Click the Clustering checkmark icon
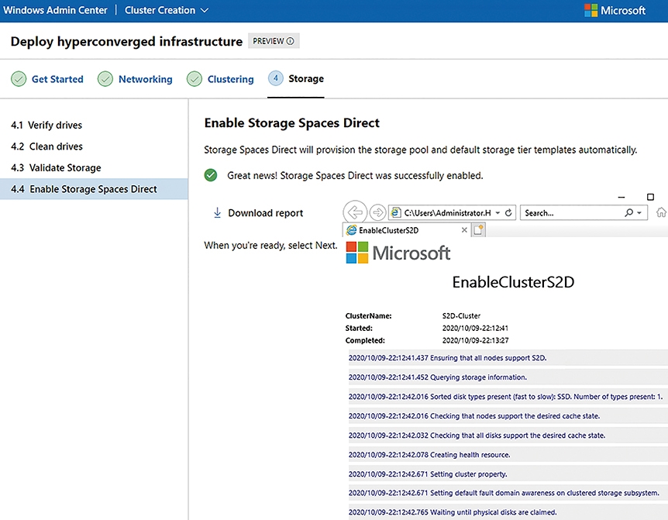Image resolution: width=668 pixels, height=520 pixels. [195, 79]
